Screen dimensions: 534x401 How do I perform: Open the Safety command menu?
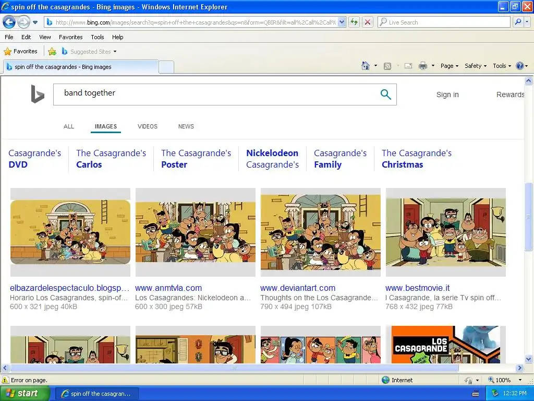tap(476, 66)
